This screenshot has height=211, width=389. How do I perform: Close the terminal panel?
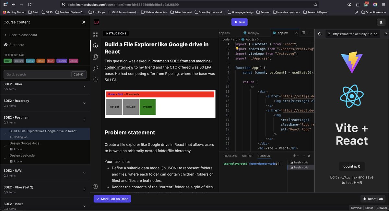point(309,156)
